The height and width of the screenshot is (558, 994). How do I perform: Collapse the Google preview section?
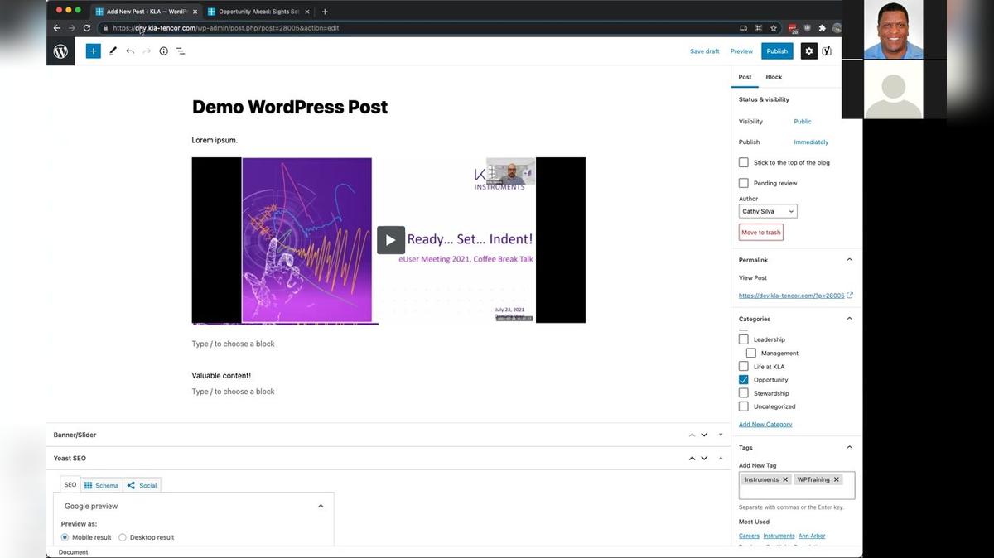[x=321, y=506]
